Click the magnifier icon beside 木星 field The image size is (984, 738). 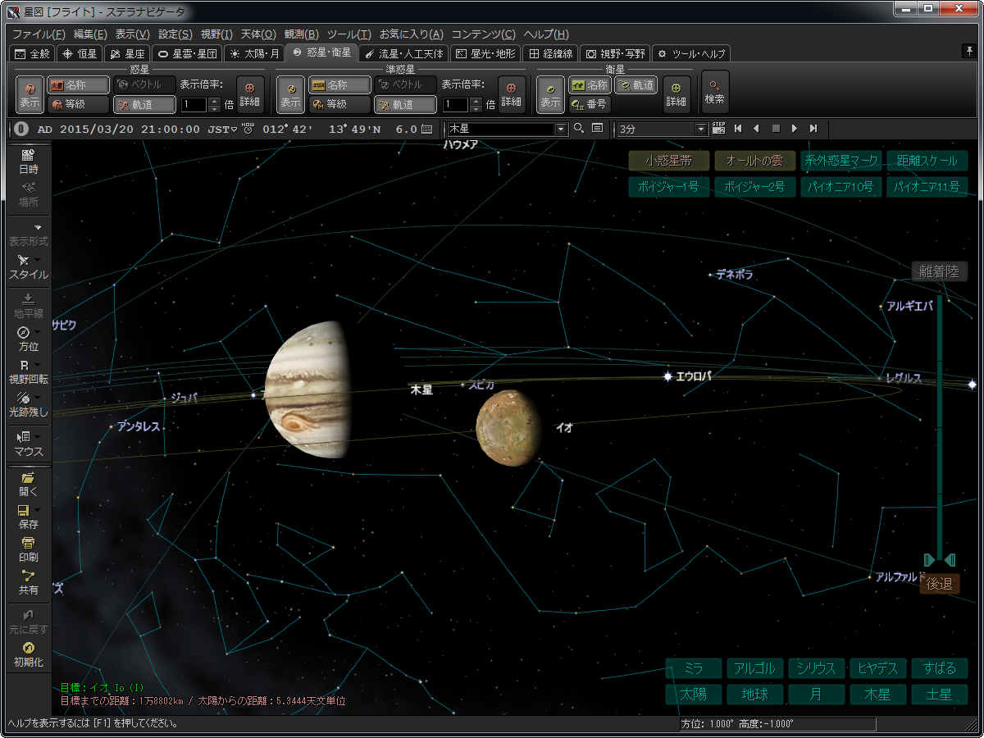[x=579, y=129]
